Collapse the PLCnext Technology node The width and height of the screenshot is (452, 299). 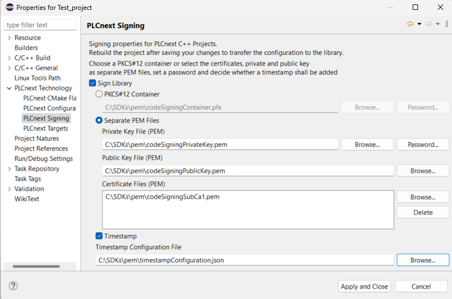point(9,88)
